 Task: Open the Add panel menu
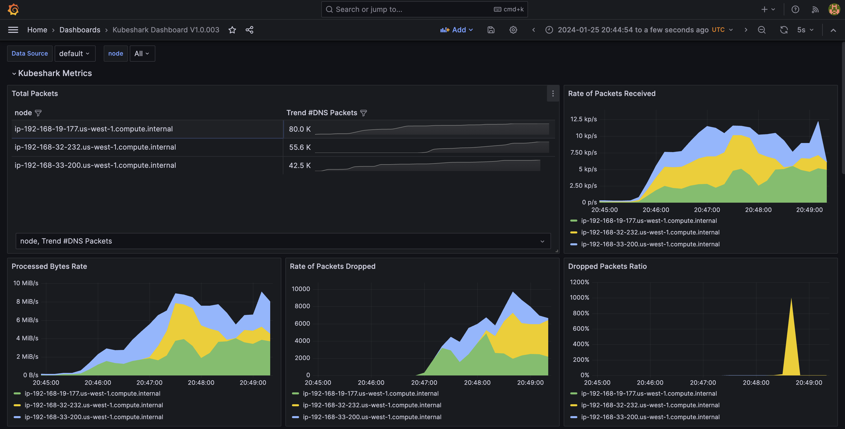[457, 30]
